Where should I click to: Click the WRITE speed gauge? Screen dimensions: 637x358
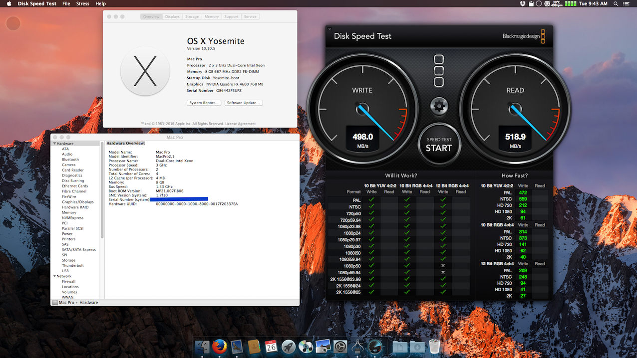click(362, 108)
